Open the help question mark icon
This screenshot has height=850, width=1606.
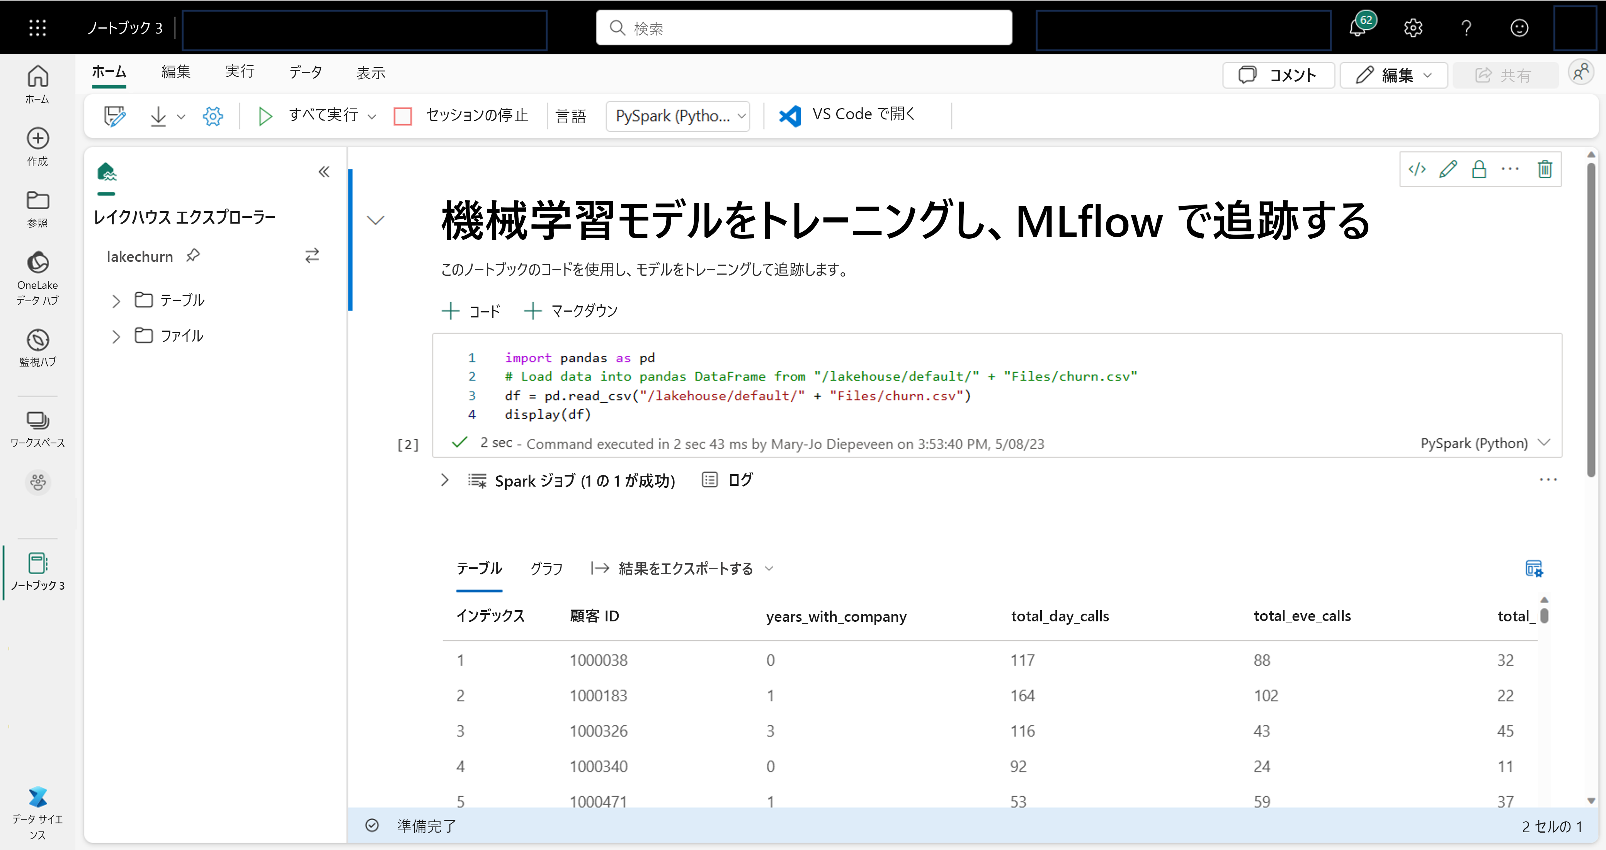[x=1466, y=28]
